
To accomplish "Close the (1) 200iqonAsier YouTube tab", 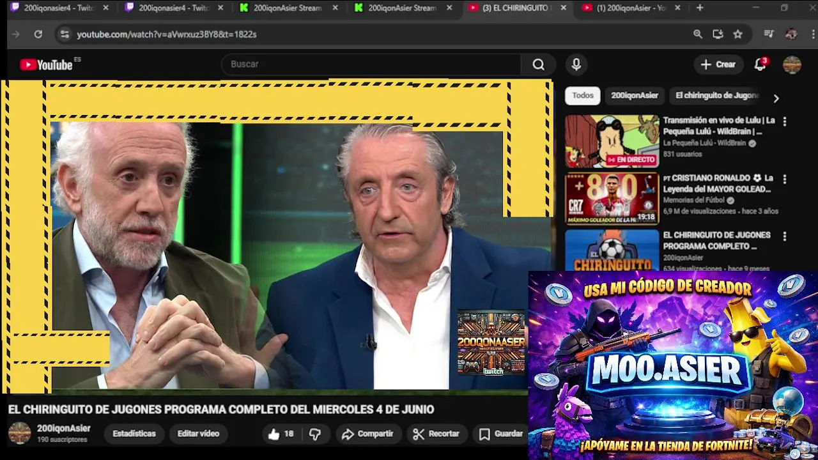I will click(677, 8).
